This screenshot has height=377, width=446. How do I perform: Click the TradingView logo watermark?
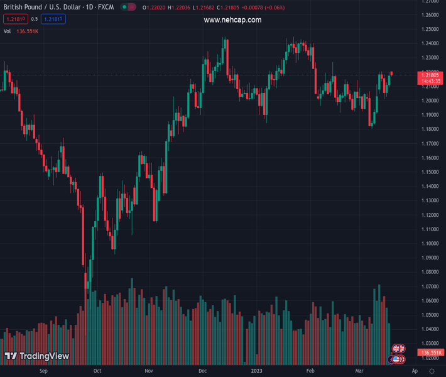coord(36,356)
